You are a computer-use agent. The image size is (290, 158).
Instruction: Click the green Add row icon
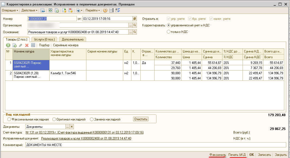[8, 45]
